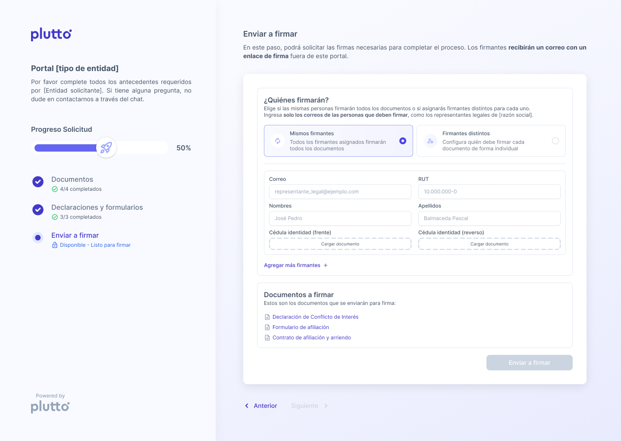Select the Firmantes distintos radio option

pyautogui.click(x=555, y=141)
